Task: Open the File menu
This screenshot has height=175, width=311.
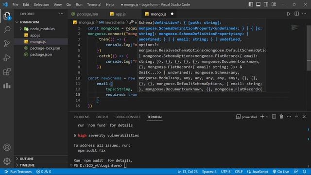Action: coord(15,4)
